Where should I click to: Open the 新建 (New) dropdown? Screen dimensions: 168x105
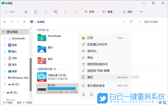coord(11,11)
